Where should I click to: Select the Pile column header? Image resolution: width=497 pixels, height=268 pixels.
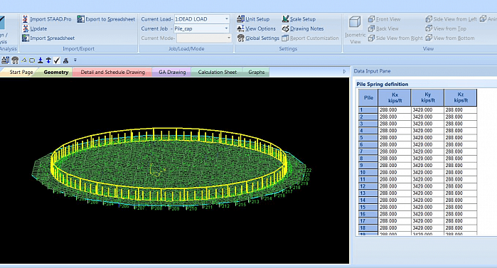pos(368,97)
